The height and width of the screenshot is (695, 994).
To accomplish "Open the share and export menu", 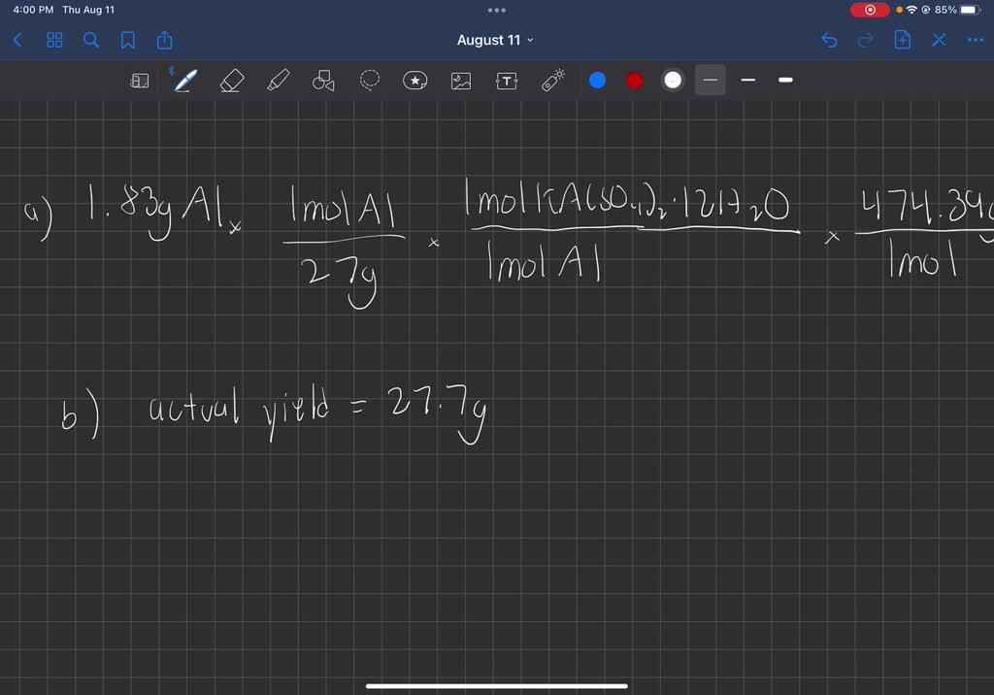I will click(x=164, y=40).
